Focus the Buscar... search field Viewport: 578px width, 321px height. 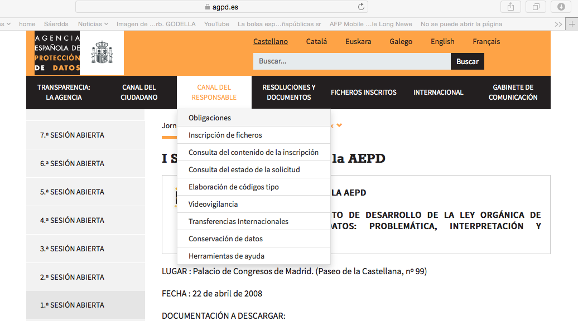(351, 61)
